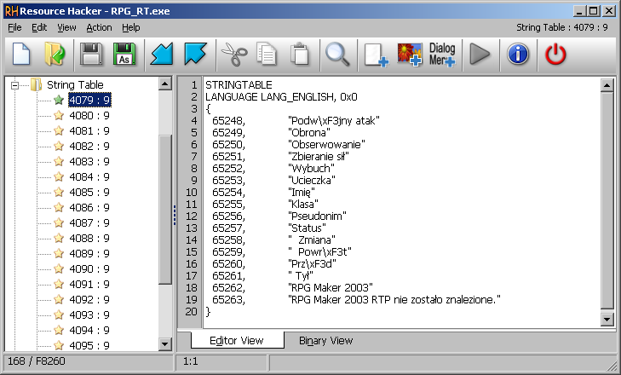Select resource 4079 : 9
Viewport: 621px width, 375px height.
(89, 100)
